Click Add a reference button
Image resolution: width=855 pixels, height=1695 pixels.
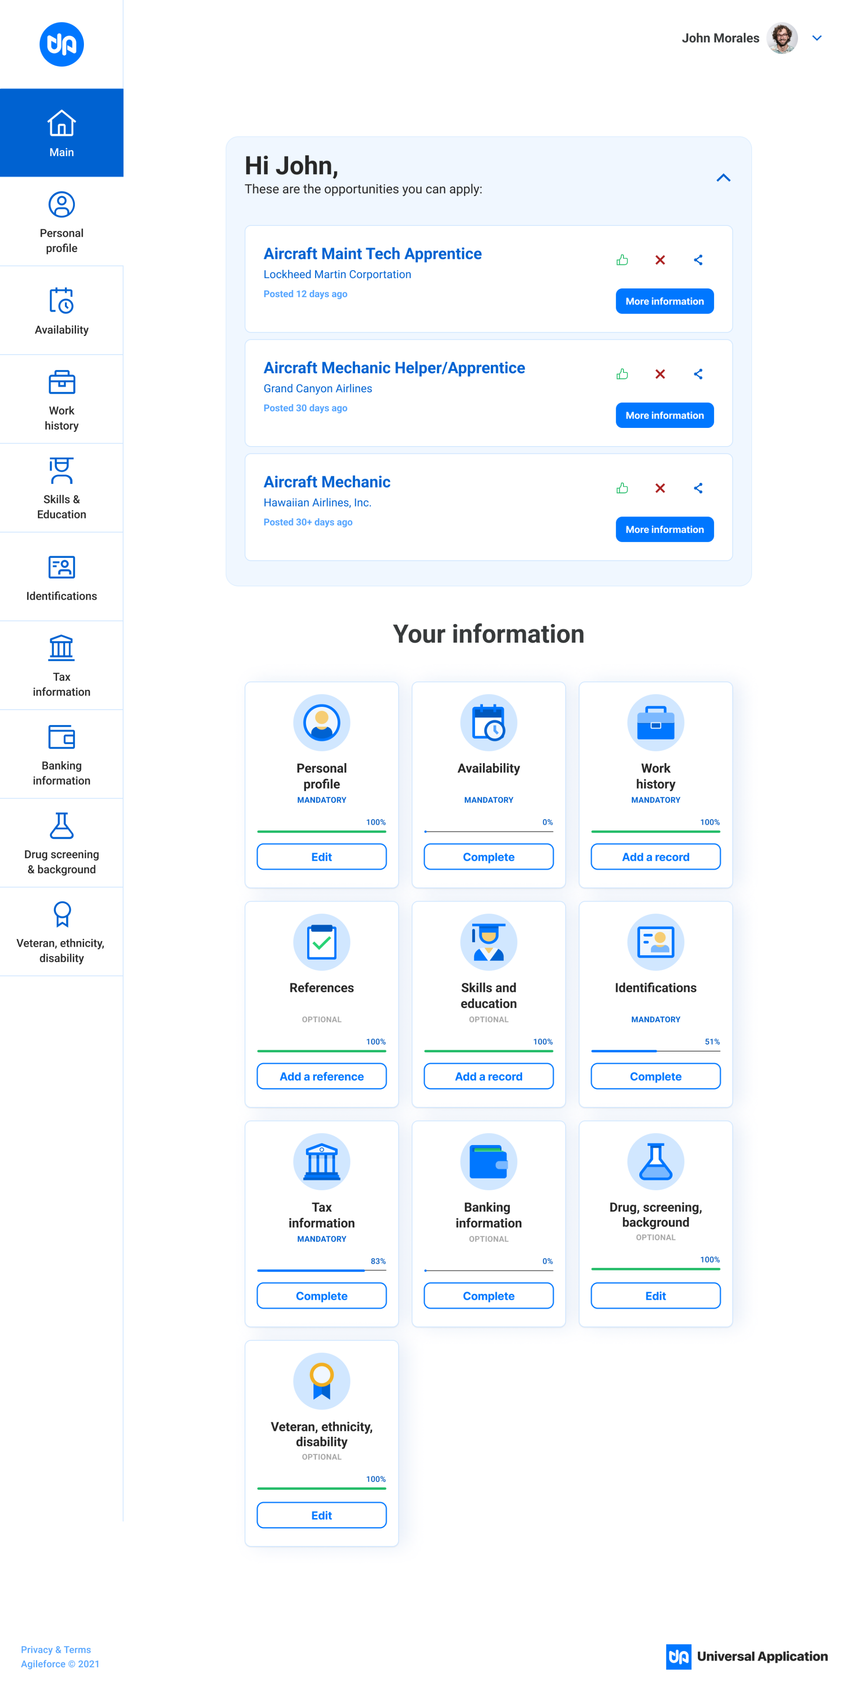pyautogui.click(x=321, y=1076)
